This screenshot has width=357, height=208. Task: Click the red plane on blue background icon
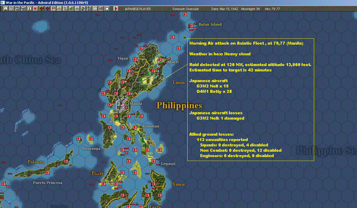coord(47,9)
